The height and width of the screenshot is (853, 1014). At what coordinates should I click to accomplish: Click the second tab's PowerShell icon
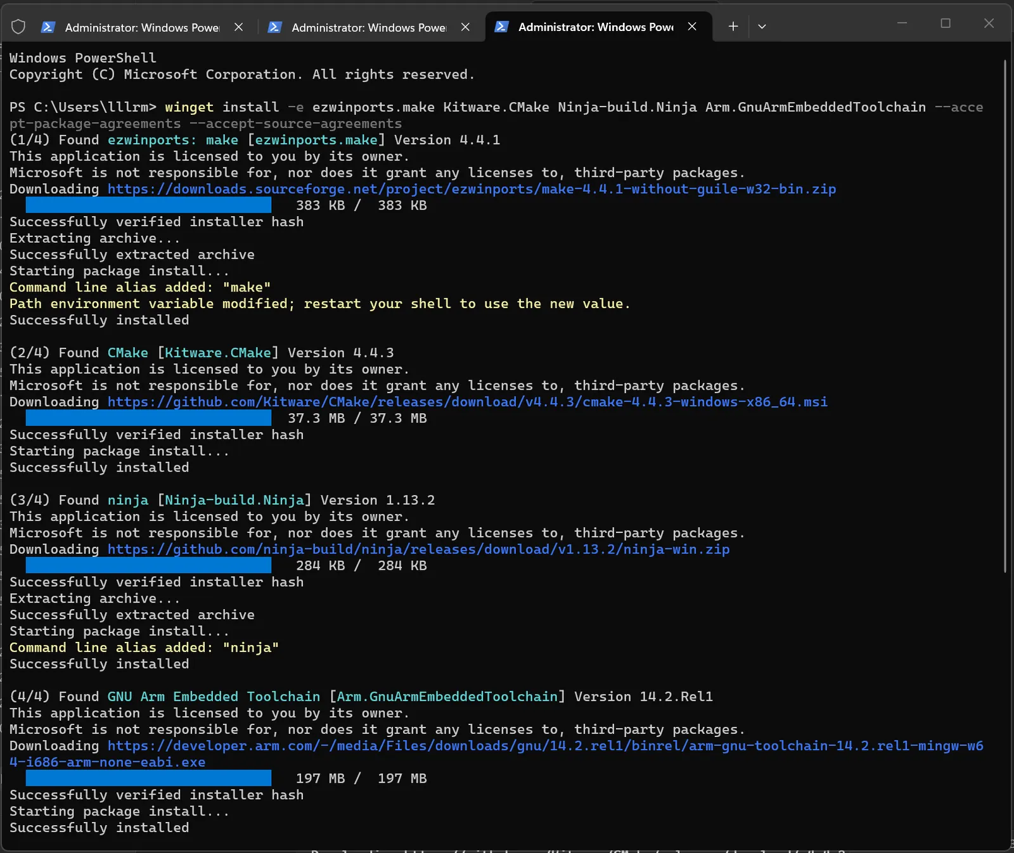(x=274, y=27)
